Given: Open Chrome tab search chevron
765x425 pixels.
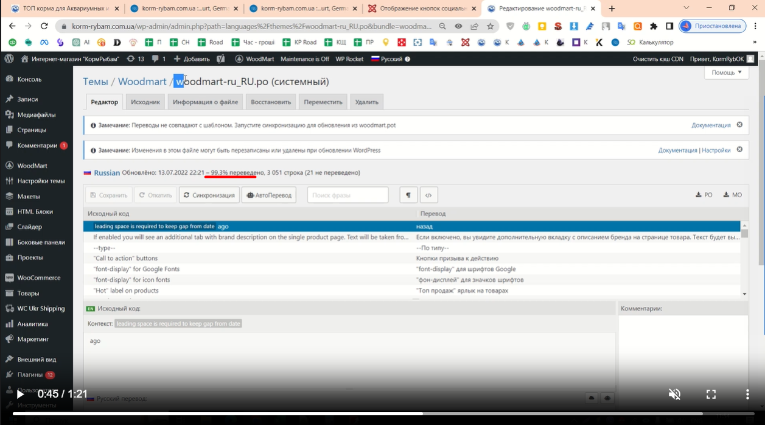Looking at the screenshot, I should coord(686,9).
